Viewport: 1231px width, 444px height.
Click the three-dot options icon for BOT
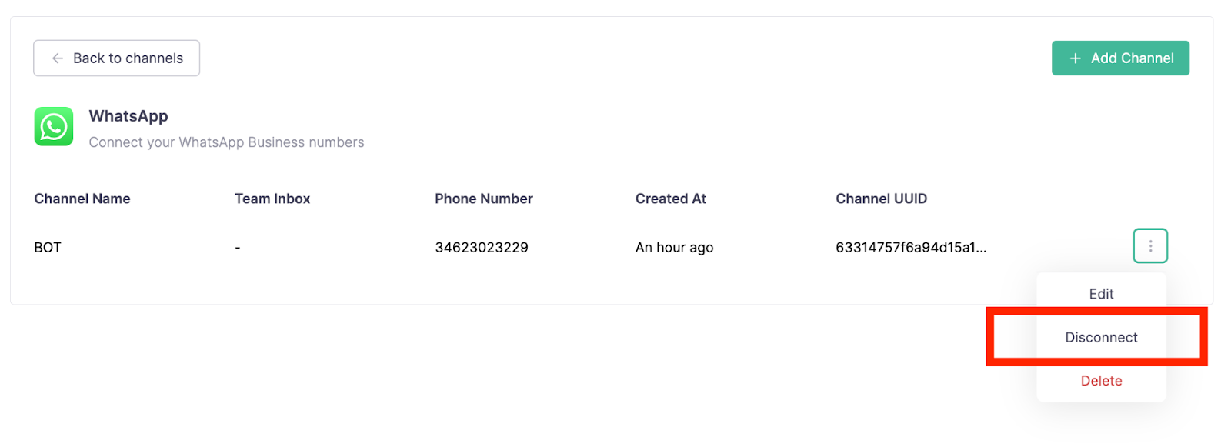(1150, 246)
